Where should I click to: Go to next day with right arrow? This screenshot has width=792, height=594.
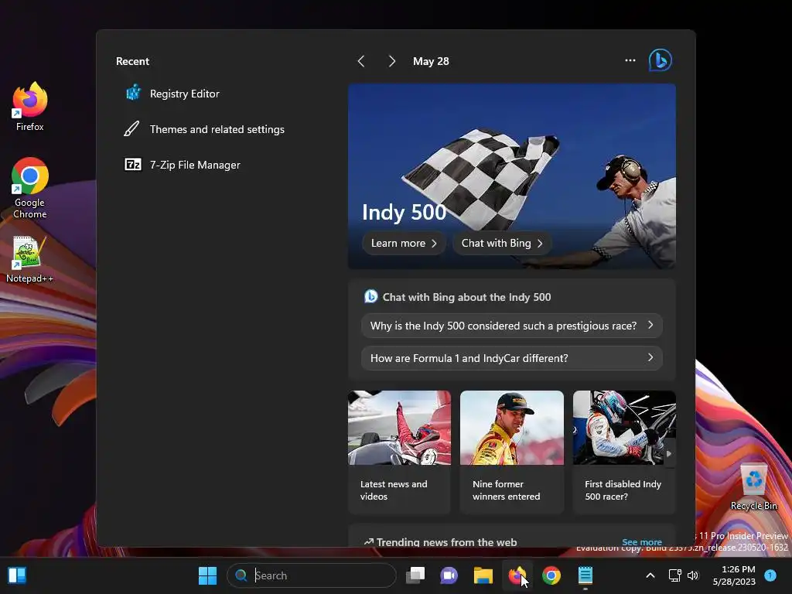coord(392,61)
